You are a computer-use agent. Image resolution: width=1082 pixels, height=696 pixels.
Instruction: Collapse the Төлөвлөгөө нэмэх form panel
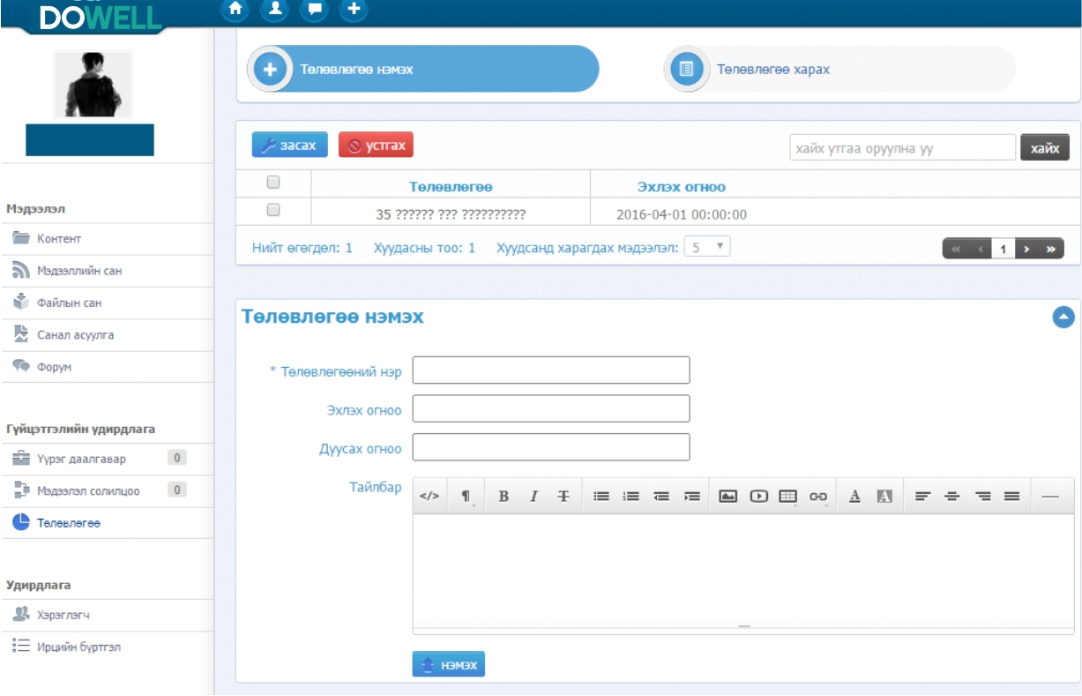pos(1063,318)
